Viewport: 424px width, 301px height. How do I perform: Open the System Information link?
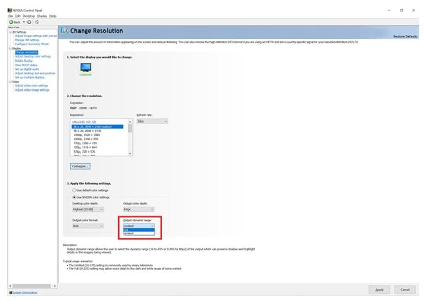pos(25,293)
